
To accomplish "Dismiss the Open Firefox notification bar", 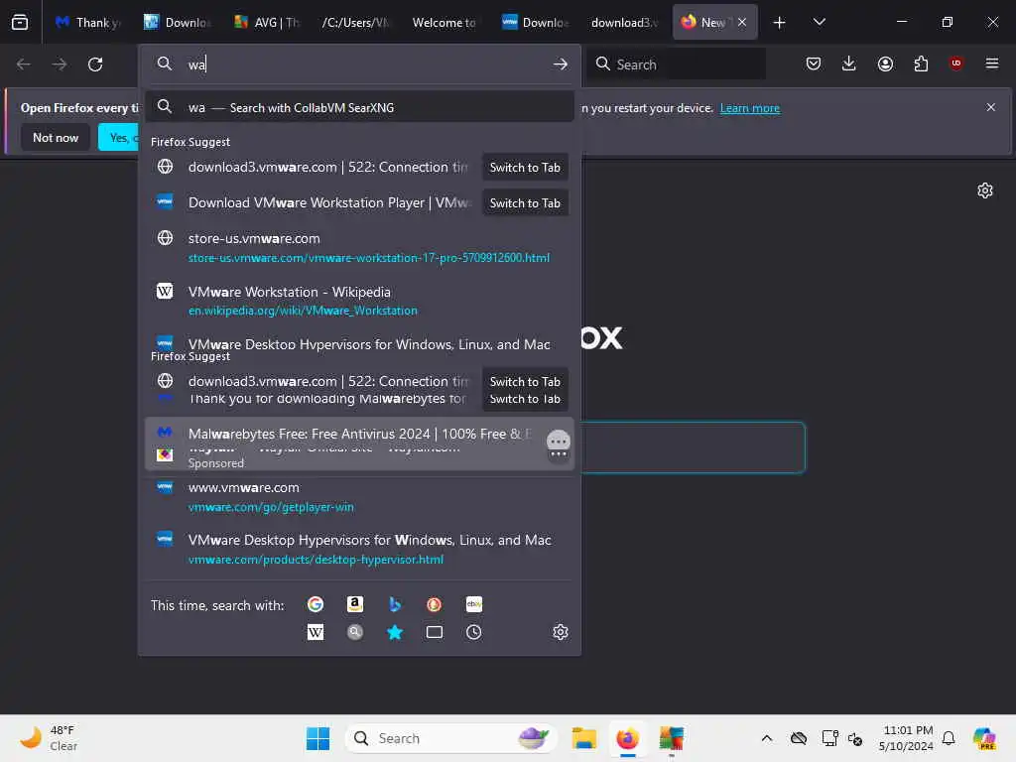I will 991,107.
